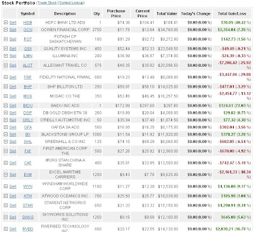Image resolution: width=254 pixels, height=232 pixels.
Task: Expand the GHL row plus box
Action: click(x=6, y=142)
